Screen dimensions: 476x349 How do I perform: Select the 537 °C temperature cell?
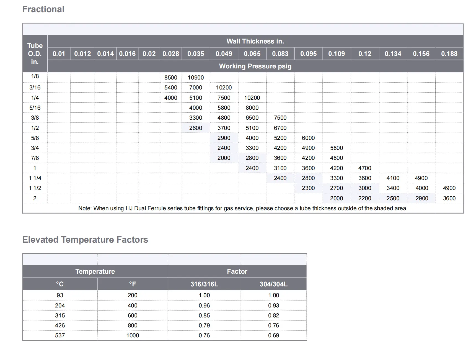[x=60, y=335]
